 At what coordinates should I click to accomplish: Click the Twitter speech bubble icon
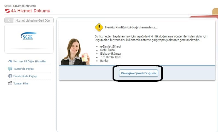point(10,69)
